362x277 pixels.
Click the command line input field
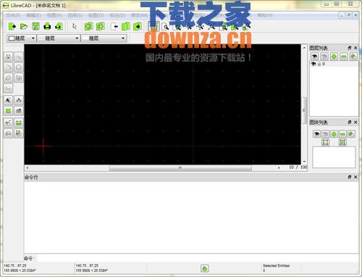(198, 258)
